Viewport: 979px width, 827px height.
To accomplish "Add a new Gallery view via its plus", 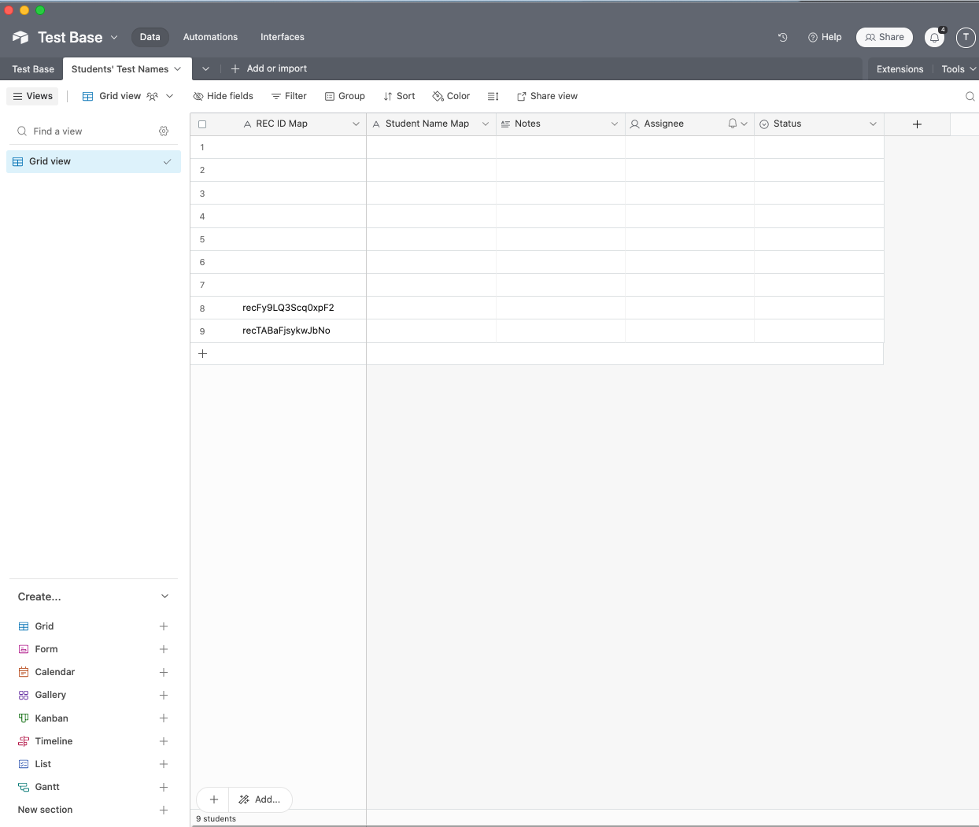I will tap(164, 695).
